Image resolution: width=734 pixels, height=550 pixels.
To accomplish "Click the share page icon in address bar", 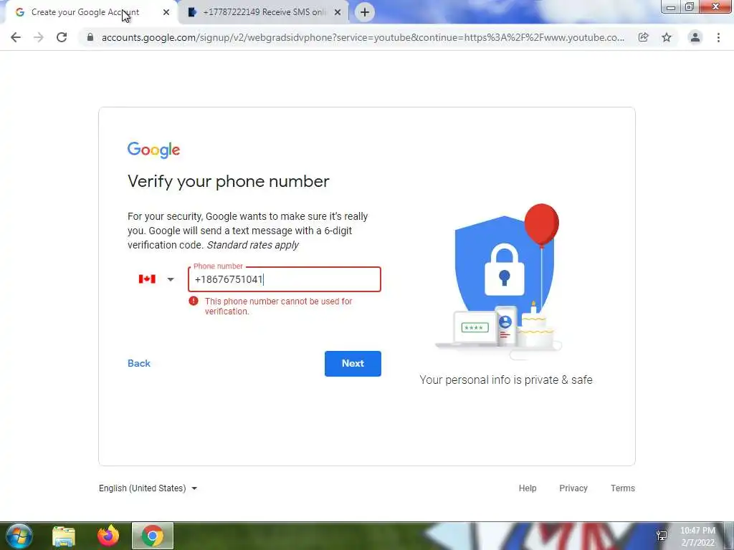I will click(644, 37).
